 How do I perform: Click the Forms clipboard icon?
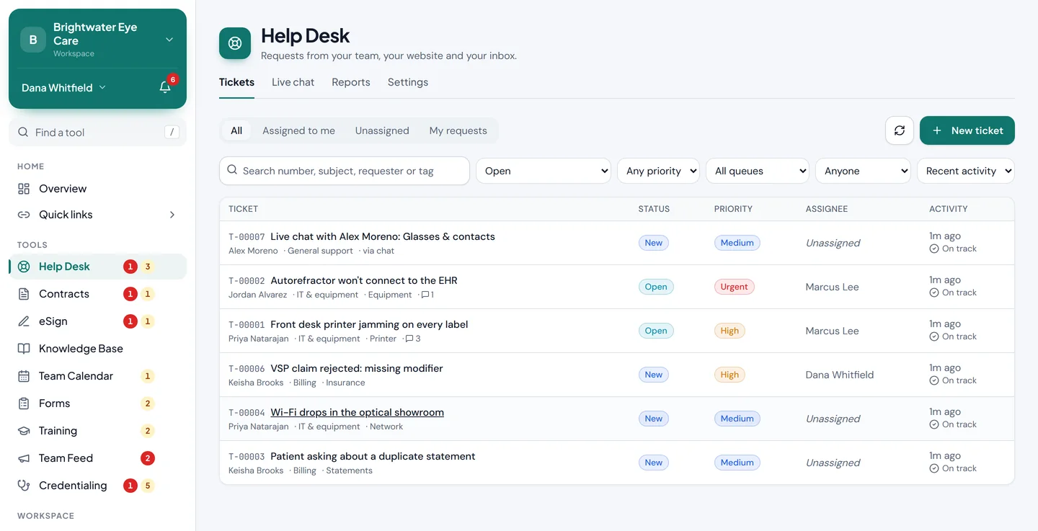(x=24, y=403)
